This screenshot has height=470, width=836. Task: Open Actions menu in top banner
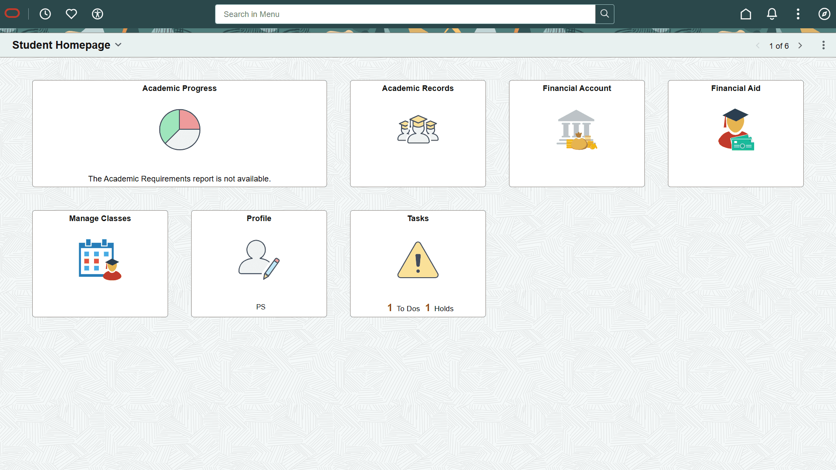[798, 14]
